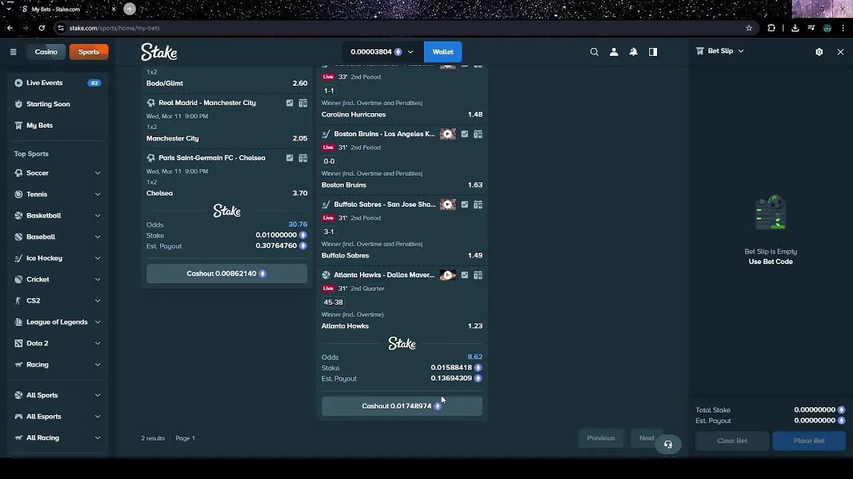Open the notifications bell icon

pos(634,52)
